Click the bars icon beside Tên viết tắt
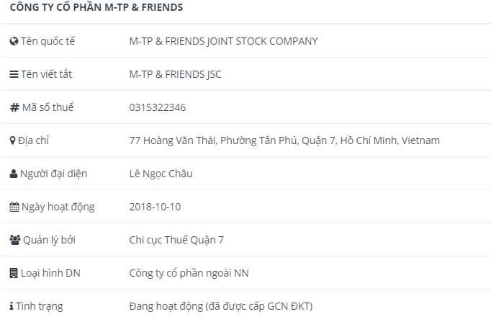 pyautogui.click(x=14, y=74)
